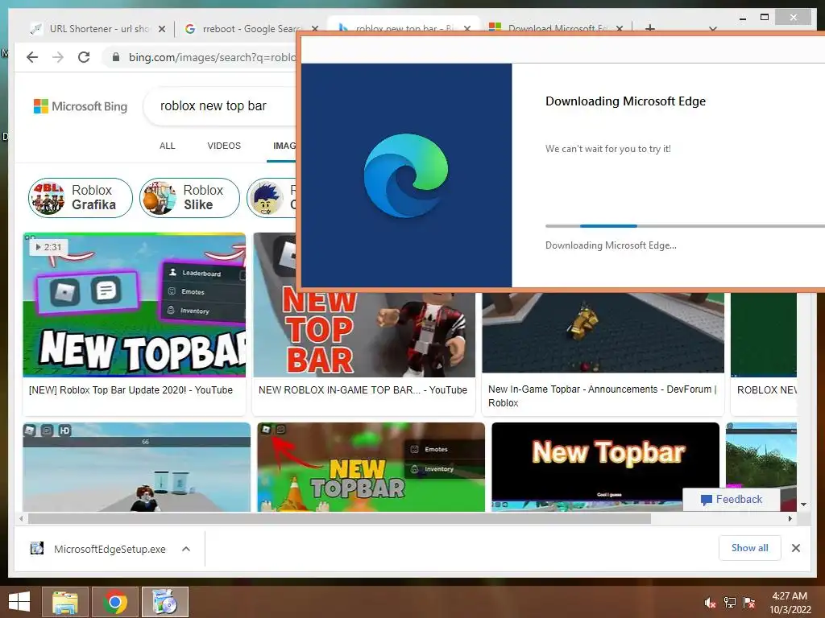Reload the Bing images page

tap(84, 57)
